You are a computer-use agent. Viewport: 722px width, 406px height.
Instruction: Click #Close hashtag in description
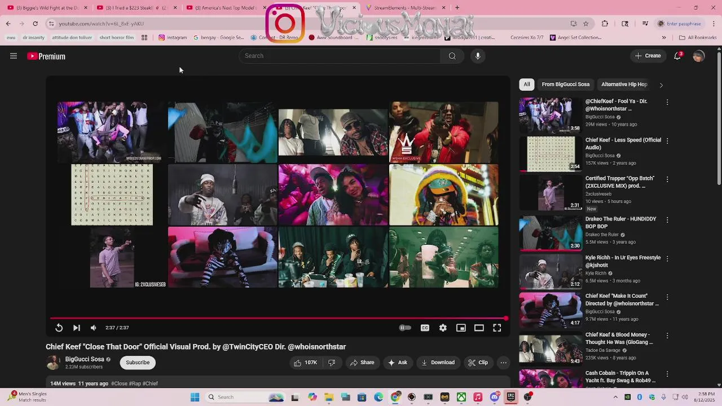(x=119, y=383)
